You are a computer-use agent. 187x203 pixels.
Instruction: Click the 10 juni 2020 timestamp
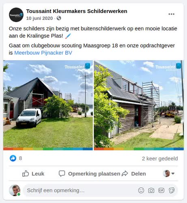pyautogui.click(x=39, y=18)
